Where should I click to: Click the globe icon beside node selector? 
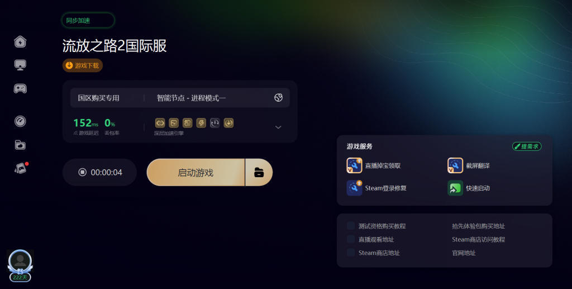click(x=278, y=97)
